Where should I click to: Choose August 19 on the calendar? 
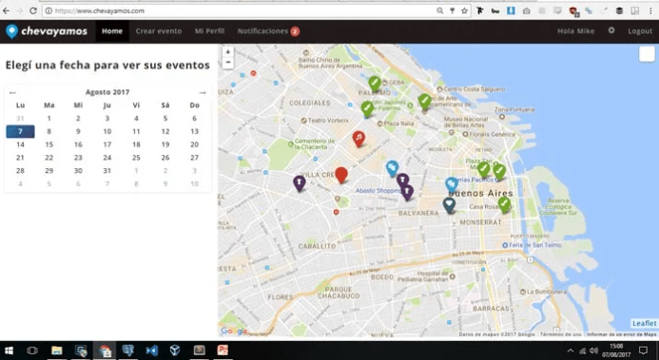point(165,144)
